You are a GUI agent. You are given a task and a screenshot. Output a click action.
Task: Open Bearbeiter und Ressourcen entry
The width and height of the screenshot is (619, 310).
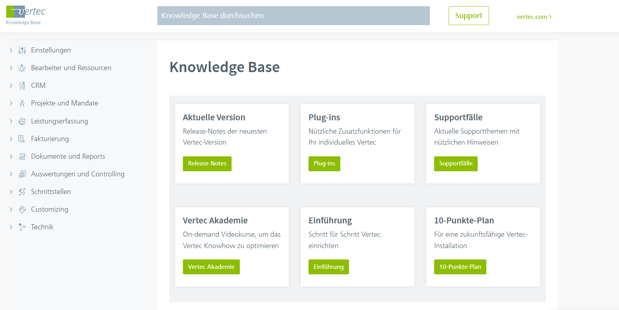tap(71, 68)
